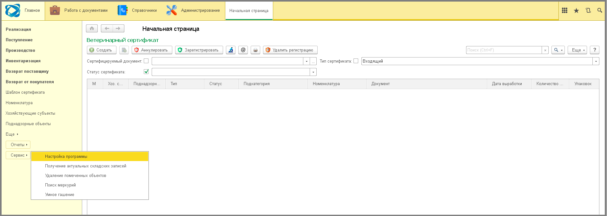Screen dimensions: 607x216
Task: Select Удаление помеченных объектов menu item
Action: click(x=90, y=175)
